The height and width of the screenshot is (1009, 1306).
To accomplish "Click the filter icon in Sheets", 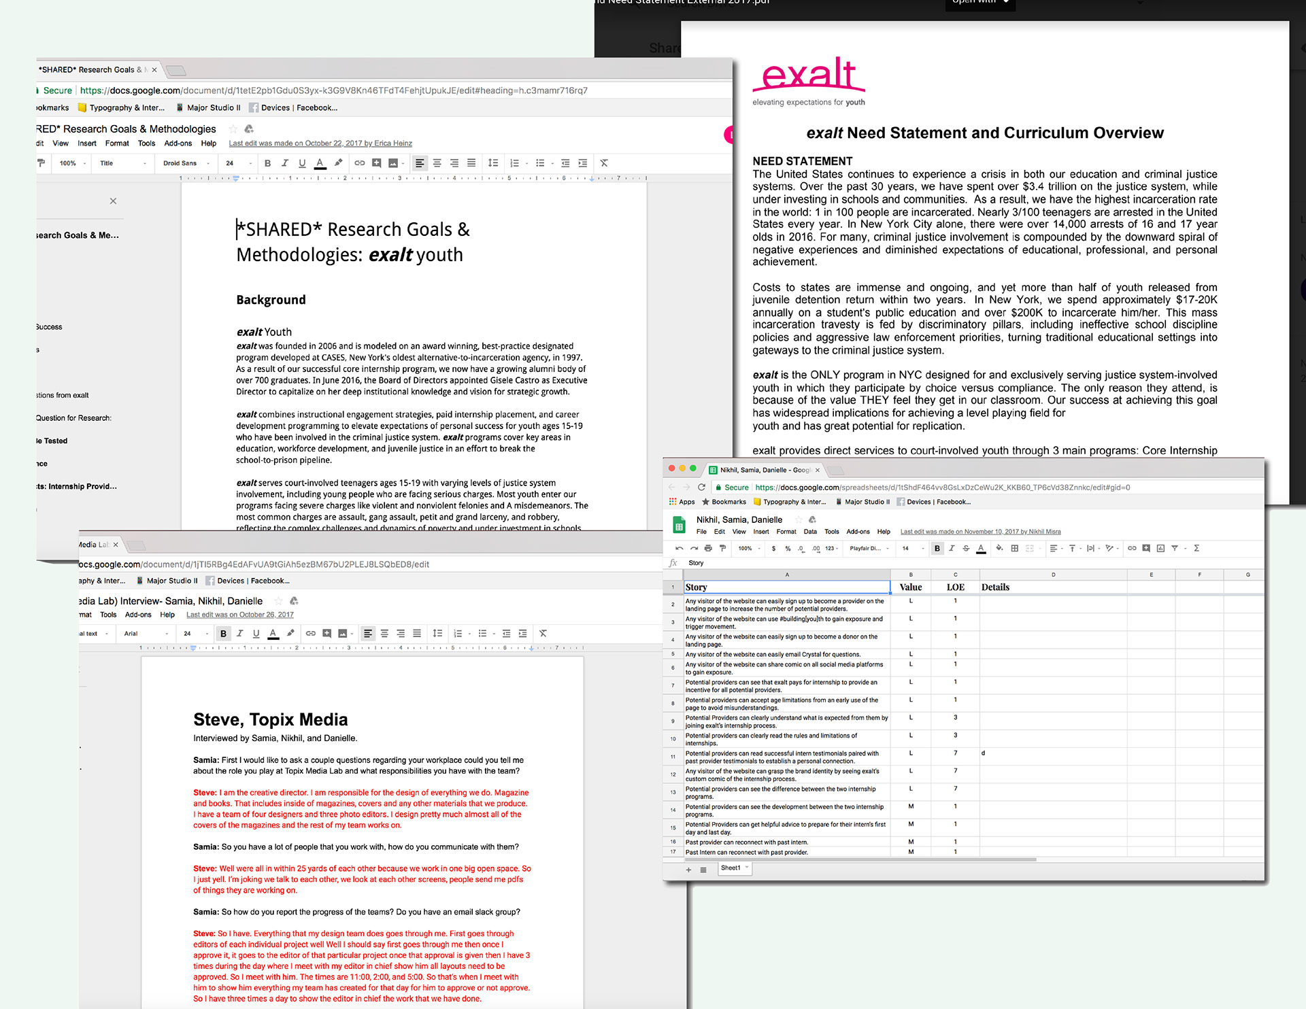I will pyautogui.click(x=1175, y=548).
